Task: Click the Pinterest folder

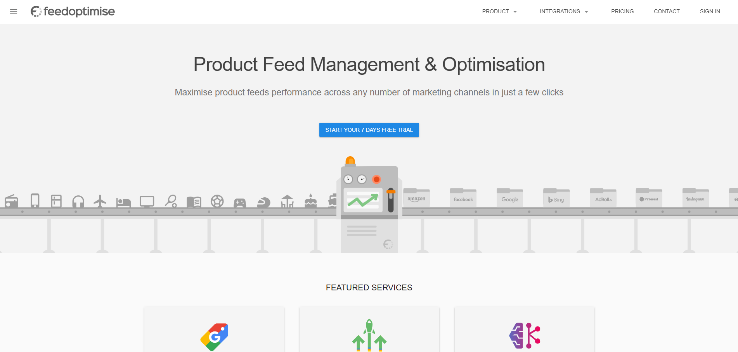Action: pyautogui.click(x=649, y=198)
